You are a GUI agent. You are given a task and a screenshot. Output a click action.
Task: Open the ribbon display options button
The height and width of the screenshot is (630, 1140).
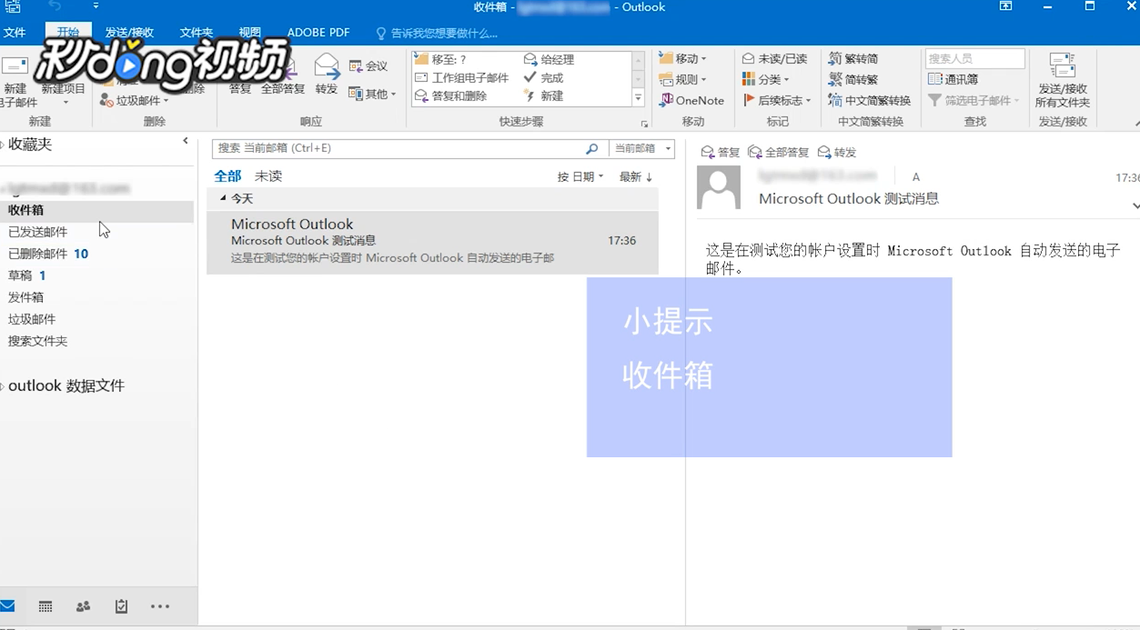click(1005, 6)
